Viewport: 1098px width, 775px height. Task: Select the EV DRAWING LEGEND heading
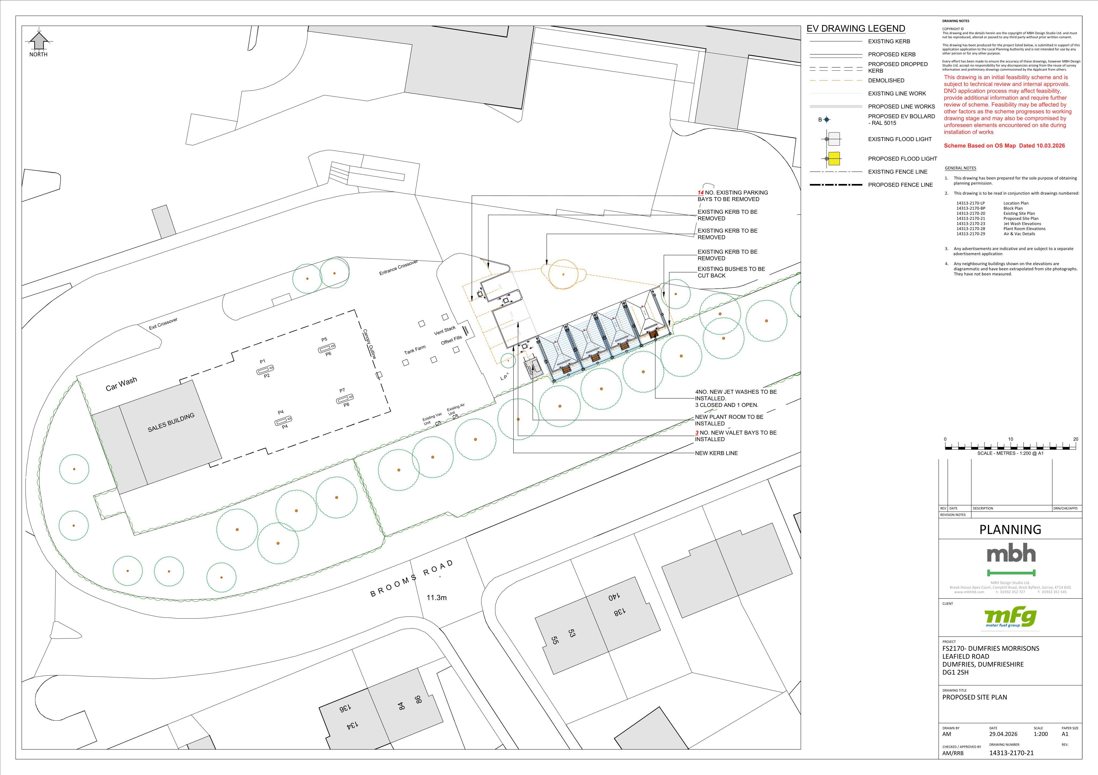point(856,29)
